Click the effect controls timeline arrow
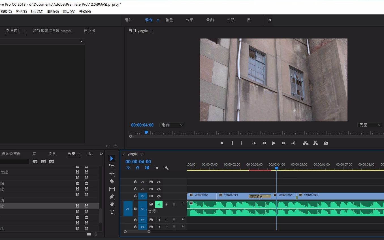Image resolution: width=384 pixels, height=240 pixels. pos(81,41)
